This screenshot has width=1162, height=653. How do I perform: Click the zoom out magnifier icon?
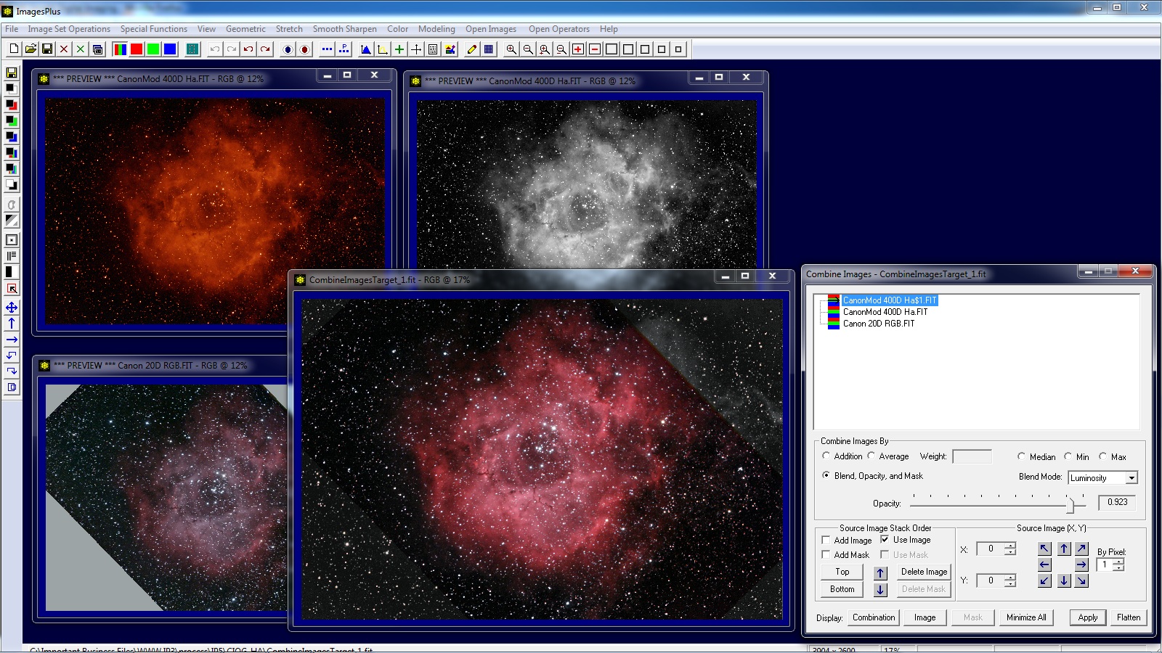(528, 49)
